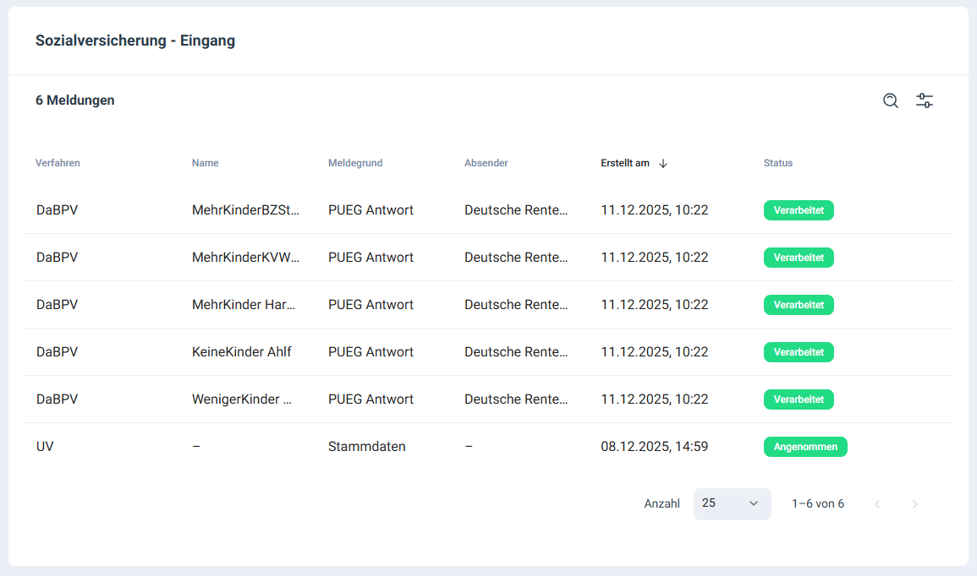Open the UV Stammdaten message row
Image resolution: width=977 pixels, height=576 pixels.
click(x=366, y=447)
